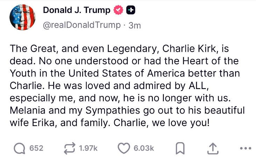Image resolution: width=256 pixels, height=168 pixels.
Task: Share the post via upload arrow icon
Action: click(213, 148)
